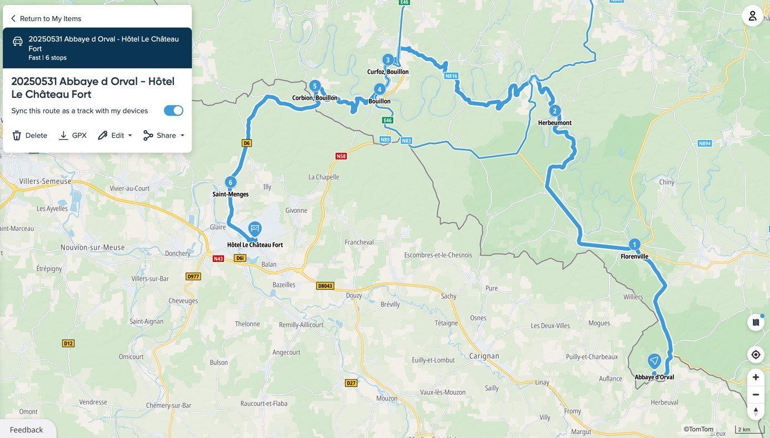Screen dimensions: 770x438
Task: Click the TomTom copyright link
Action: (x=698, y=429)
